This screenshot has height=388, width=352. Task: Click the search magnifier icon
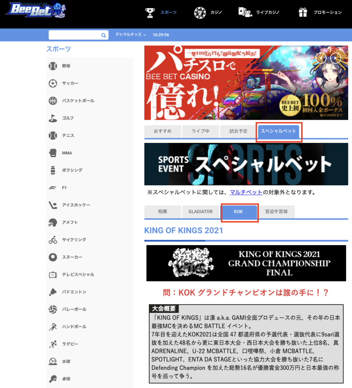click(103, 35)
